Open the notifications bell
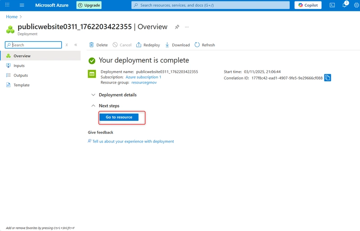This screenshot has height=231, width=360. (x=345, y=5)
